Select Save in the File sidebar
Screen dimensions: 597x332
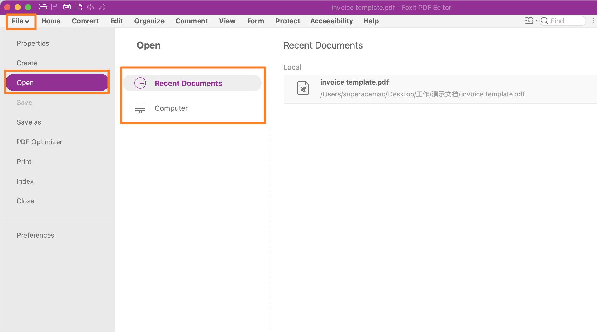pyautogui.click(x=24, y=102)
